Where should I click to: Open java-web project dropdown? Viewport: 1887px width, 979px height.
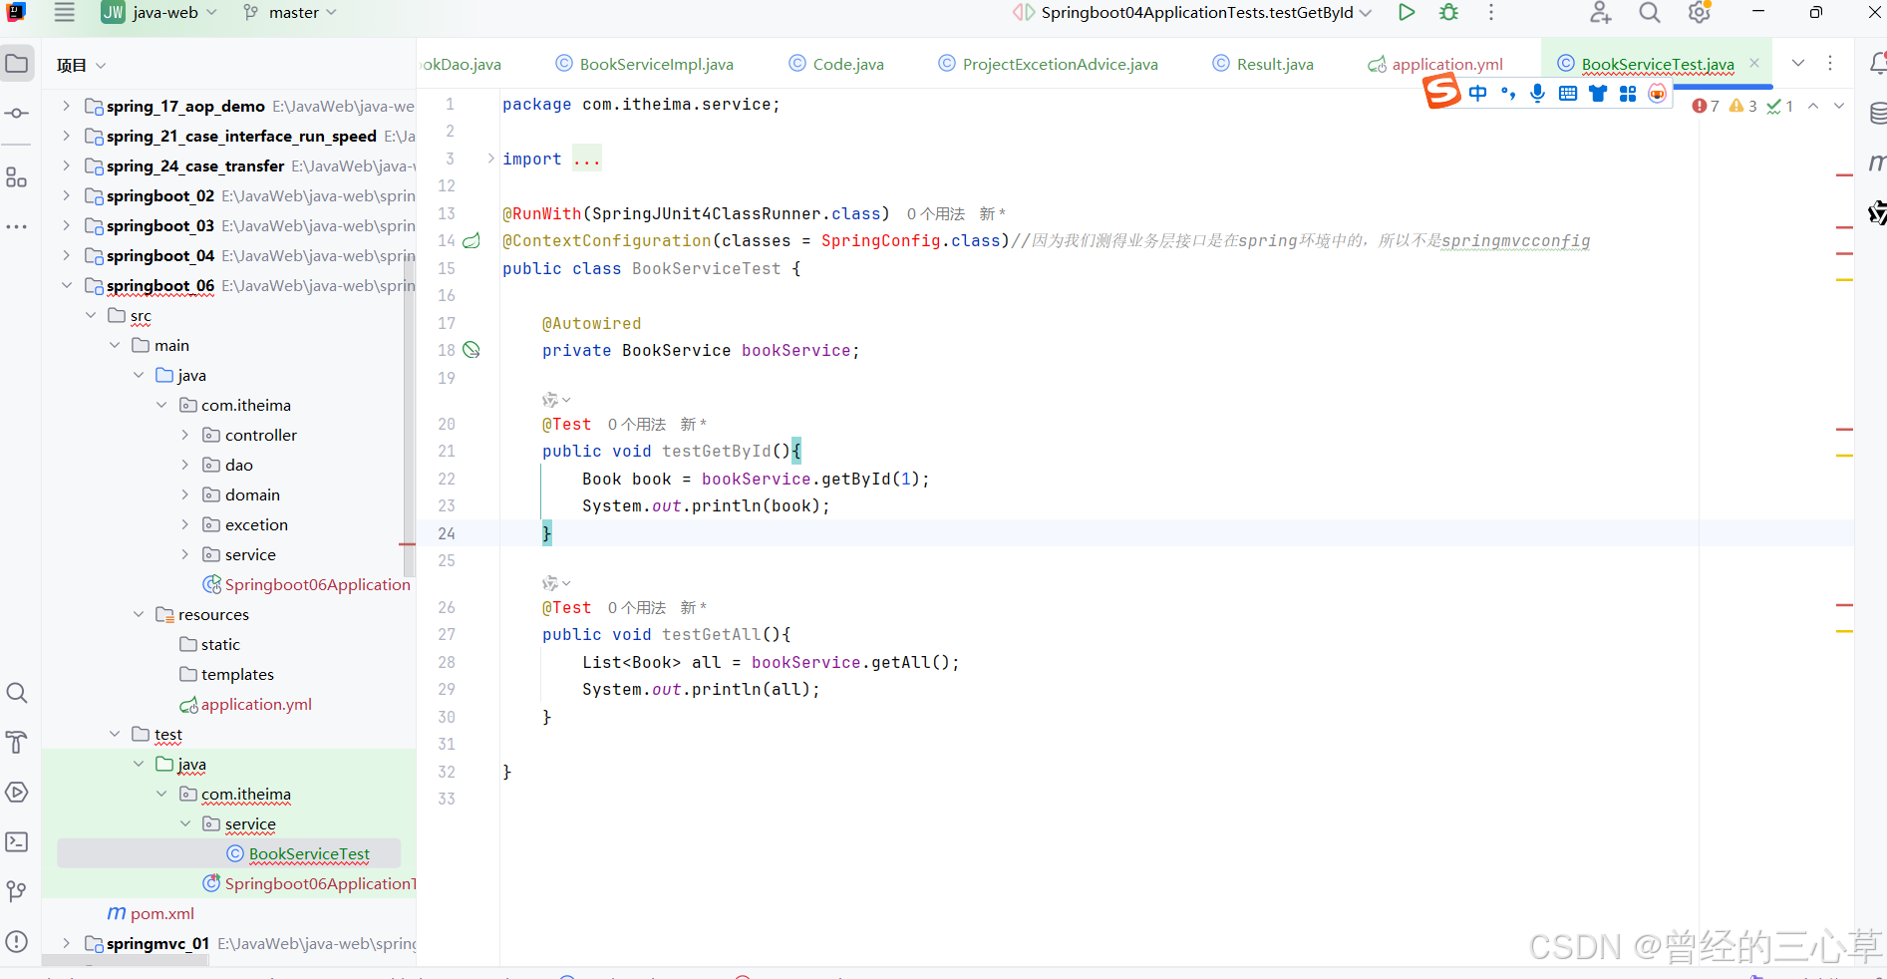pyautogui.click(x=160, y=13)
